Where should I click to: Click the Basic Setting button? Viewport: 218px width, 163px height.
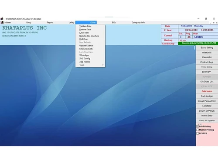pos(207,48)
